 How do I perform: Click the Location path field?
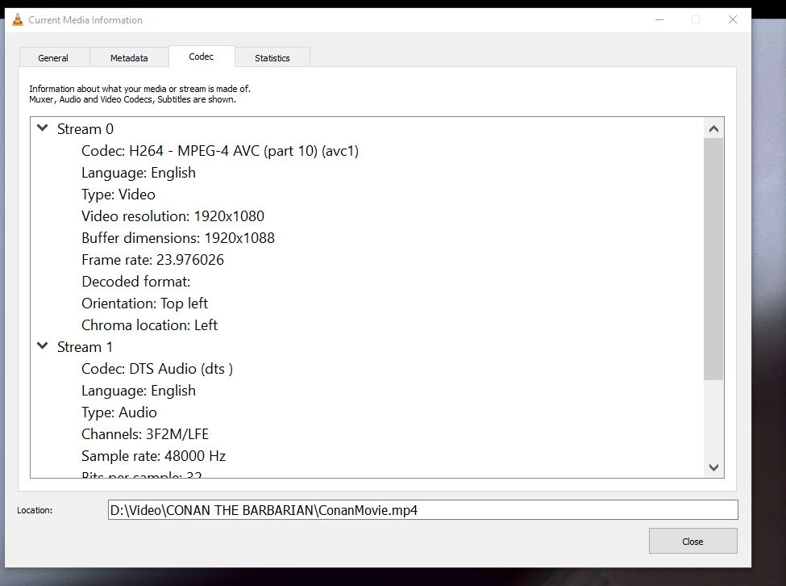click(x=422, y=510)
